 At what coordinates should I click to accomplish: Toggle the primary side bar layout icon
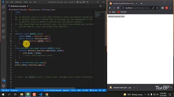[x=78, y=2]
